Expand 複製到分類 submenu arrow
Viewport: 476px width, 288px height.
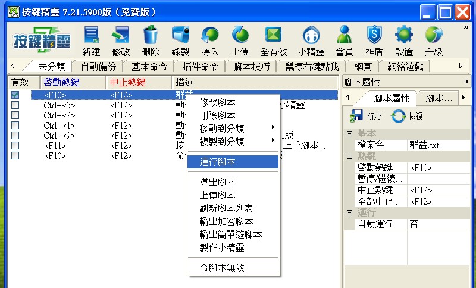point(273,140)
